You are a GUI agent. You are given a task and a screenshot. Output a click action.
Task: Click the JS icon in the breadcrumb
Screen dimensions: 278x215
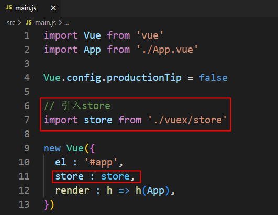point(29,22)
